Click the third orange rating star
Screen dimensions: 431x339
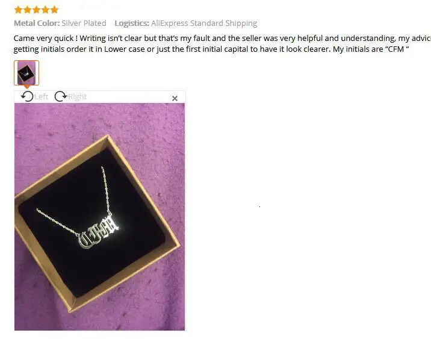click(x=36, y=10)
